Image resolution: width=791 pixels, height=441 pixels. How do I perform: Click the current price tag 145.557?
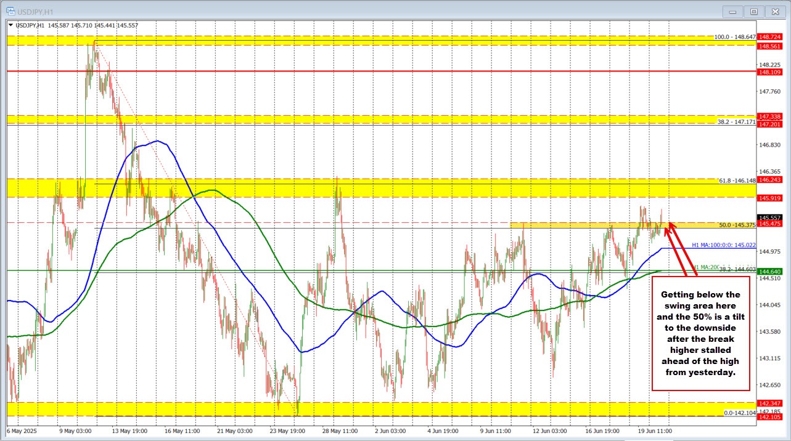click(769, 217)
